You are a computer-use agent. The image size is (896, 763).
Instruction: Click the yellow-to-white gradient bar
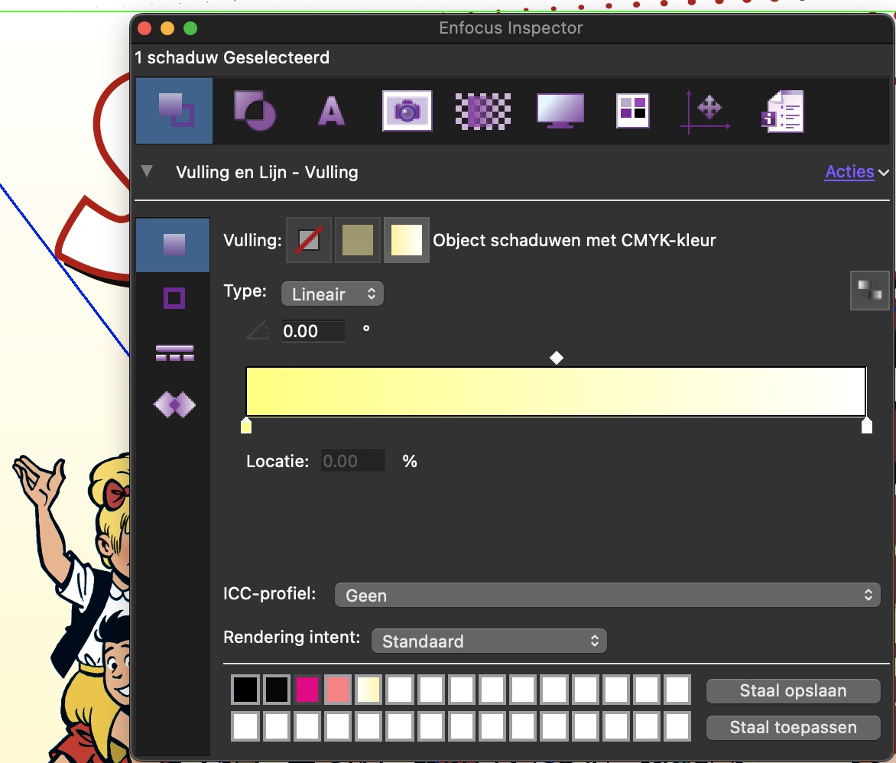[556, 391]
